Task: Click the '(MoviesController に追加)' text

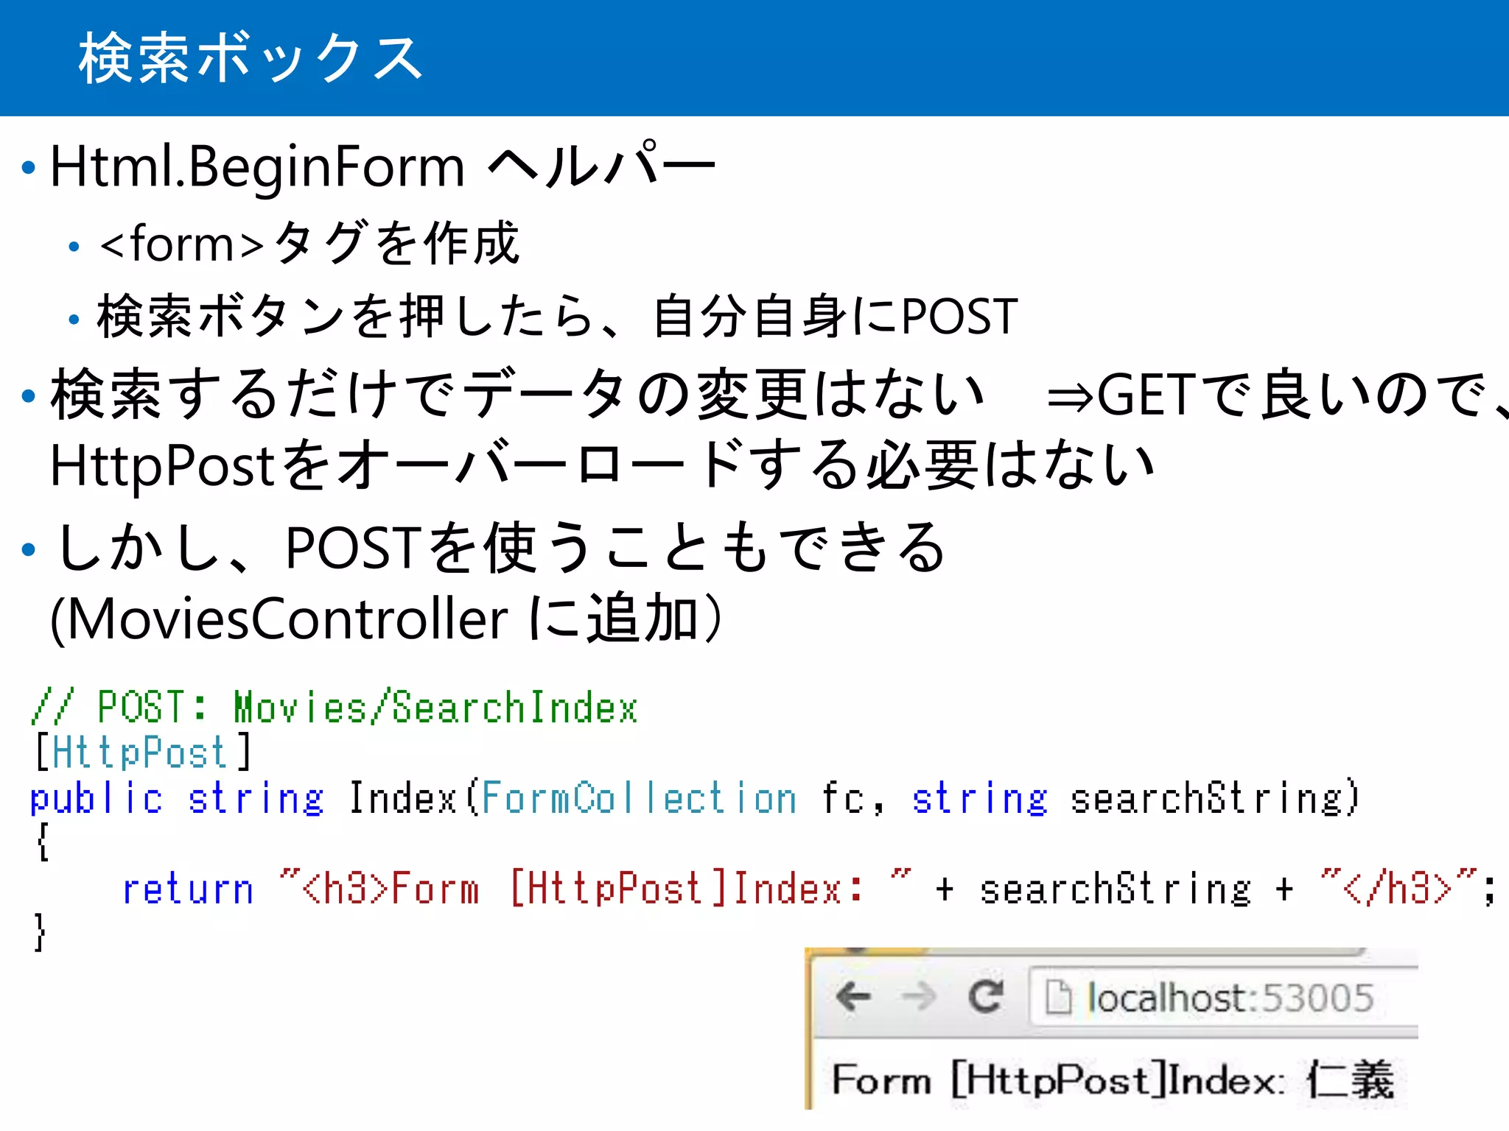Action: [388, 619]
